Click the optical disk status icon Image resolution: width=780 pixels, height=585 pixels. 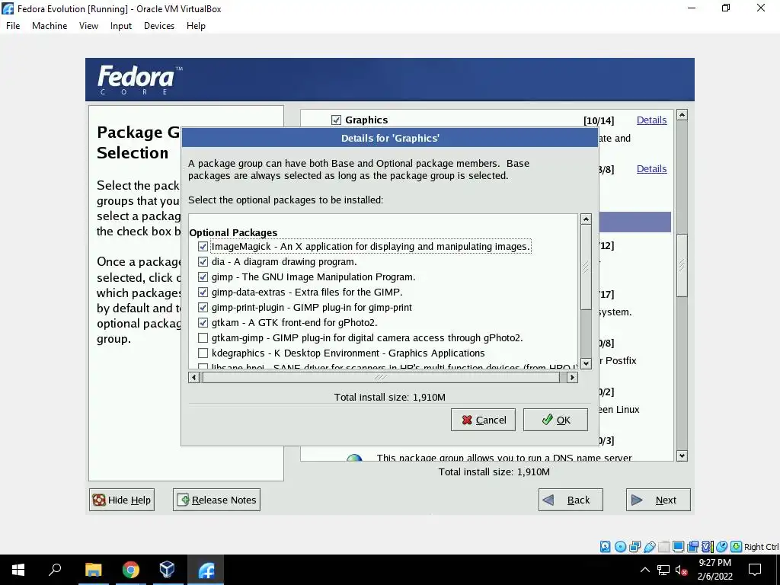click(x=620, y=547)
